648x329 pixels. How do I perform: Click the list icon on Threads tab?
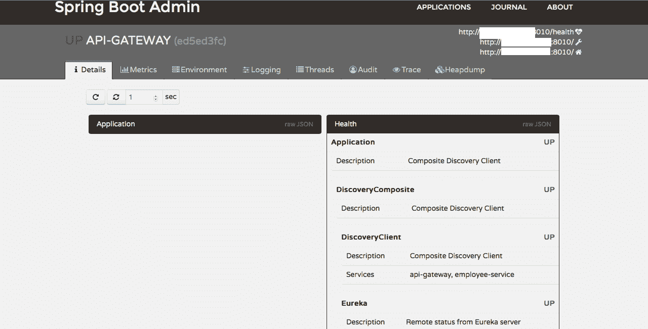coord(300,70)
